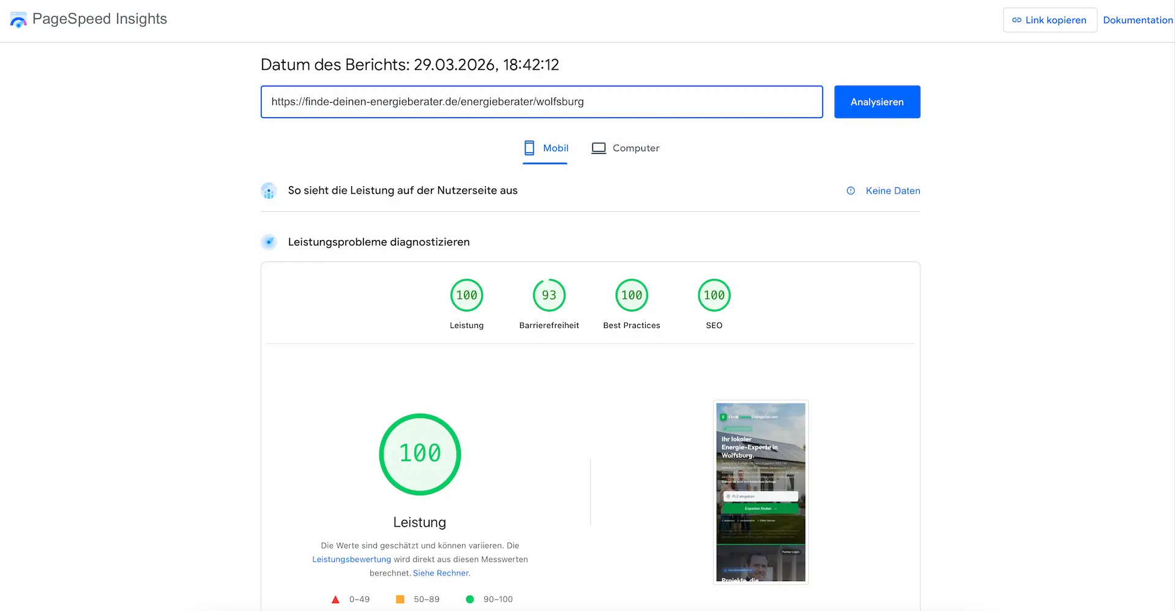Switch to the Mobil tab
Screen dimensions: 1175x611
click(555, 148)
